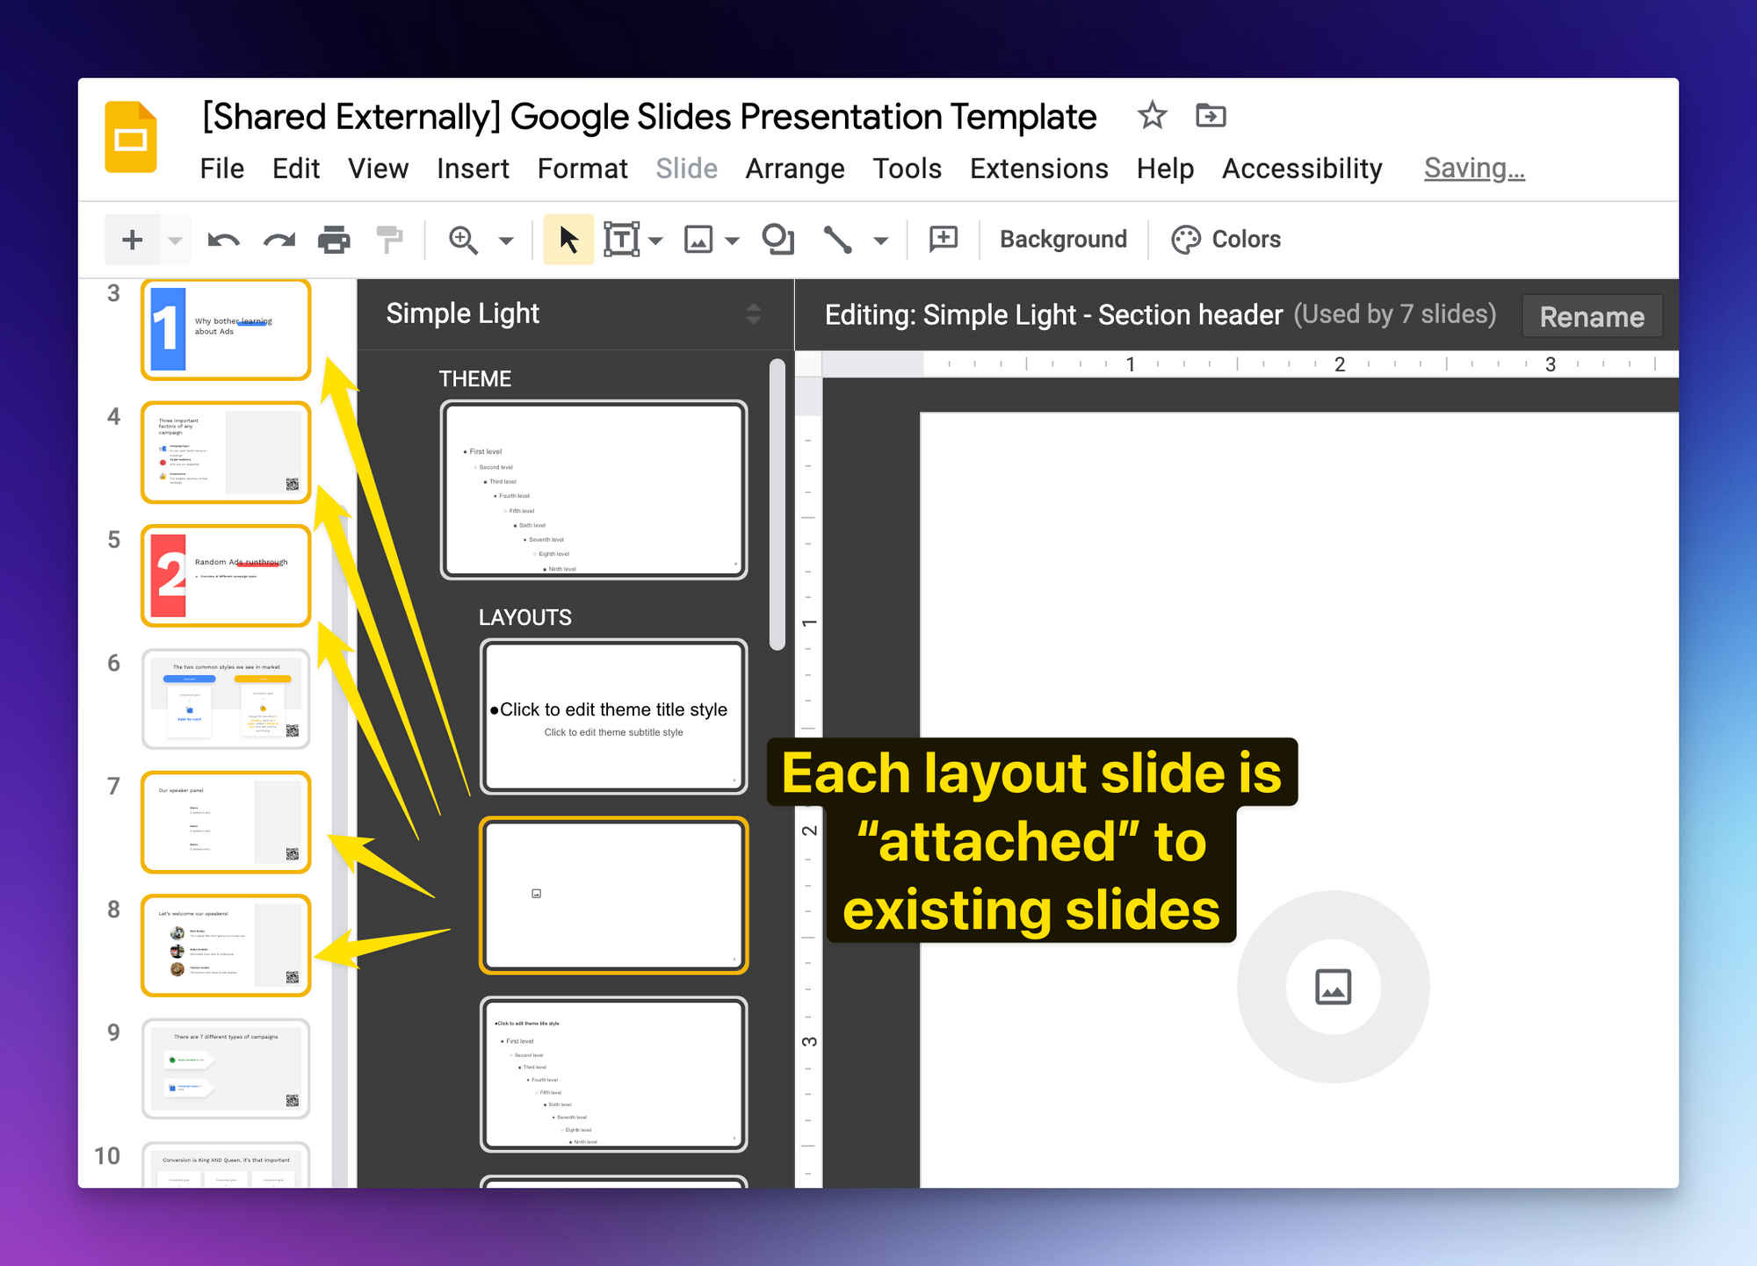Image resolution: width=1757 pixels, height=1266 pixels.
Task: Open the Insert menu
Action: tap(473, 169)
